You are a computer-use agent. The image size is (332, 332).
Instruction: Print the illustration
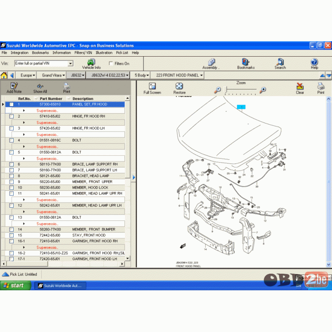tap(321, 89)
